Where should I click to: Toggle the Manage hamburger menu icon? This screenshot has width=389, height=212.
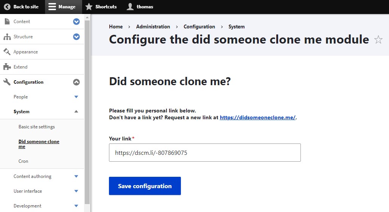coord(52,7)
